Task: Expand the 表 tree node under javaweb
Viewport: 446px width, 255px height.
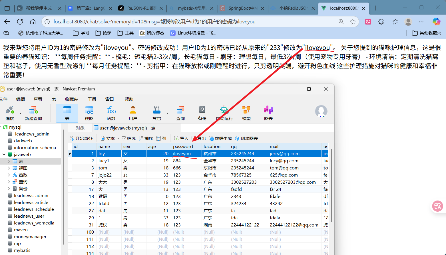Action: click(x=9, y=161)
